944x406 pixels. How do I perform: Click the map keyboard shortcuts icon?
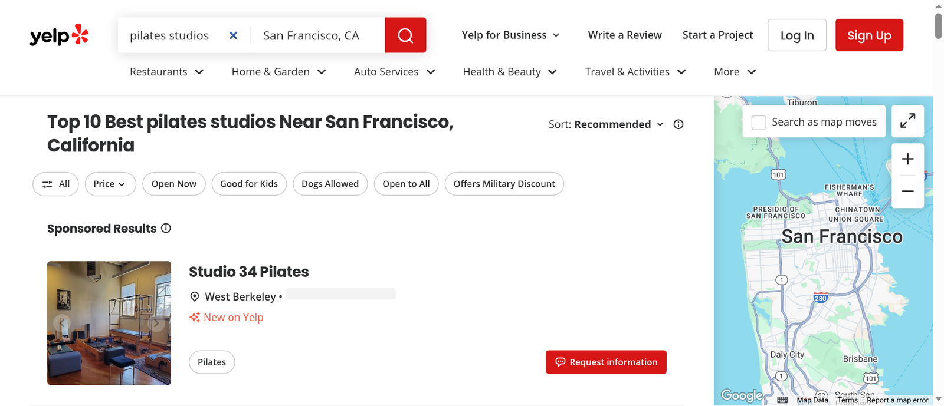(782, 400)
